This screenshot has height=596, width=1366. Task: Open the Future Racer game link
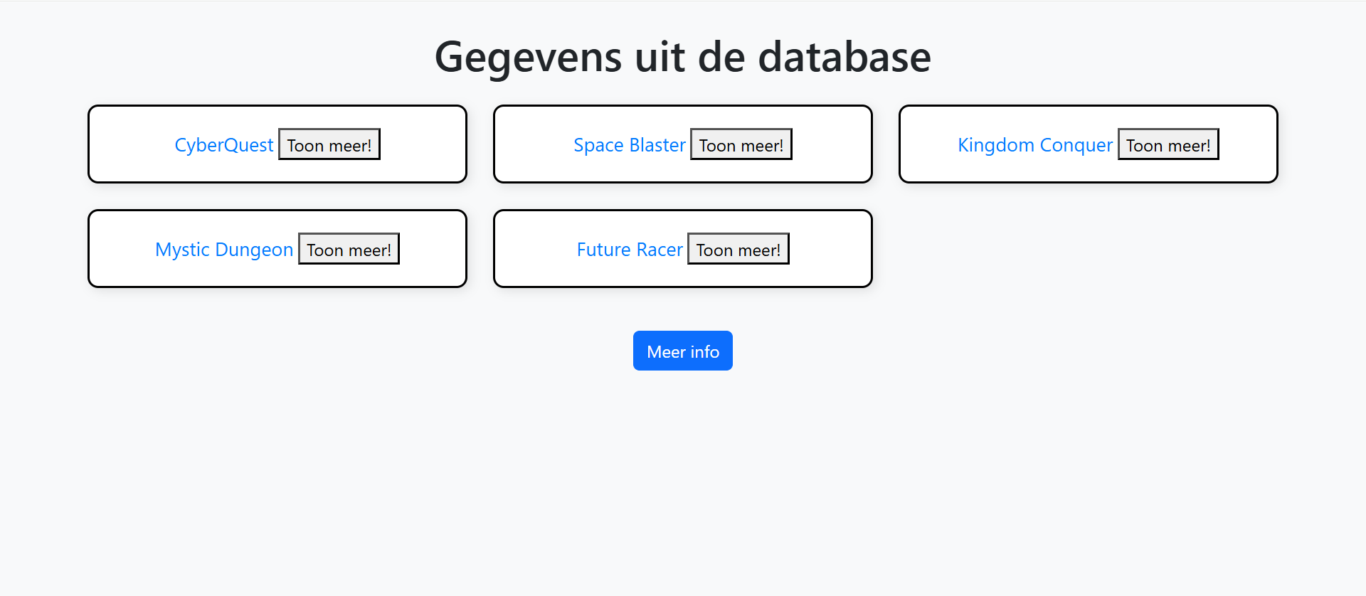point(630,249)
